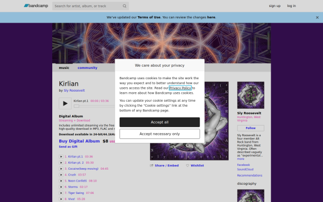The height and width of the screenshot is (202, 323).
Task: Open the music tab
Action: click(64, 68)
